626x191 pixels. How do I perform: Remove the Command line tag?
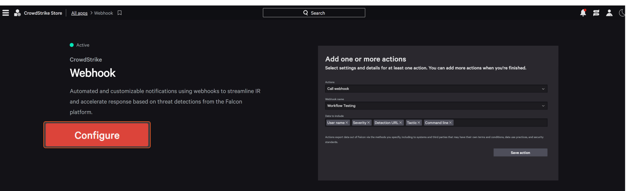tap(450, 123)
